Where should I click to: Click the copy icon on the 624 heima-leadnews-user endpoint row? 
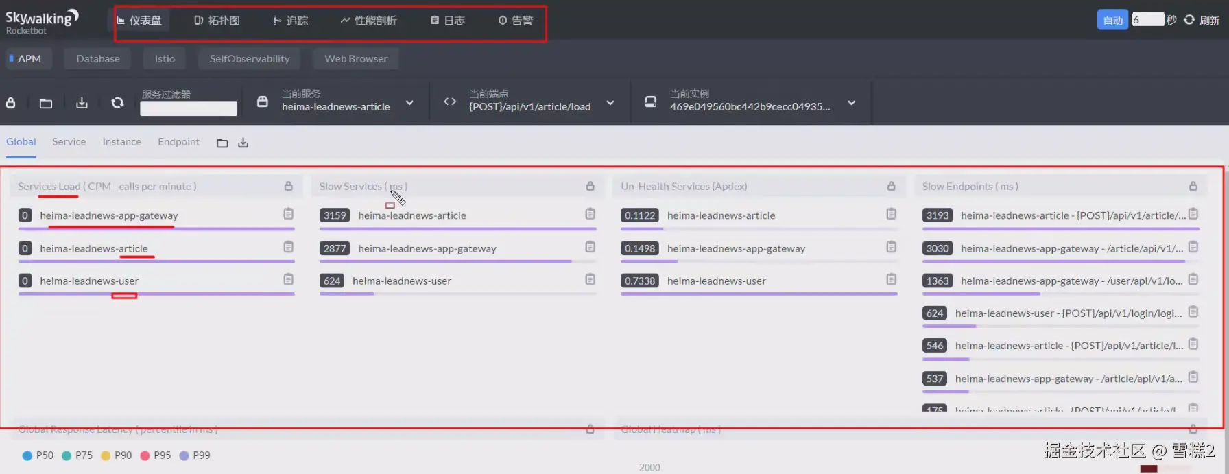click(1193, 312)
